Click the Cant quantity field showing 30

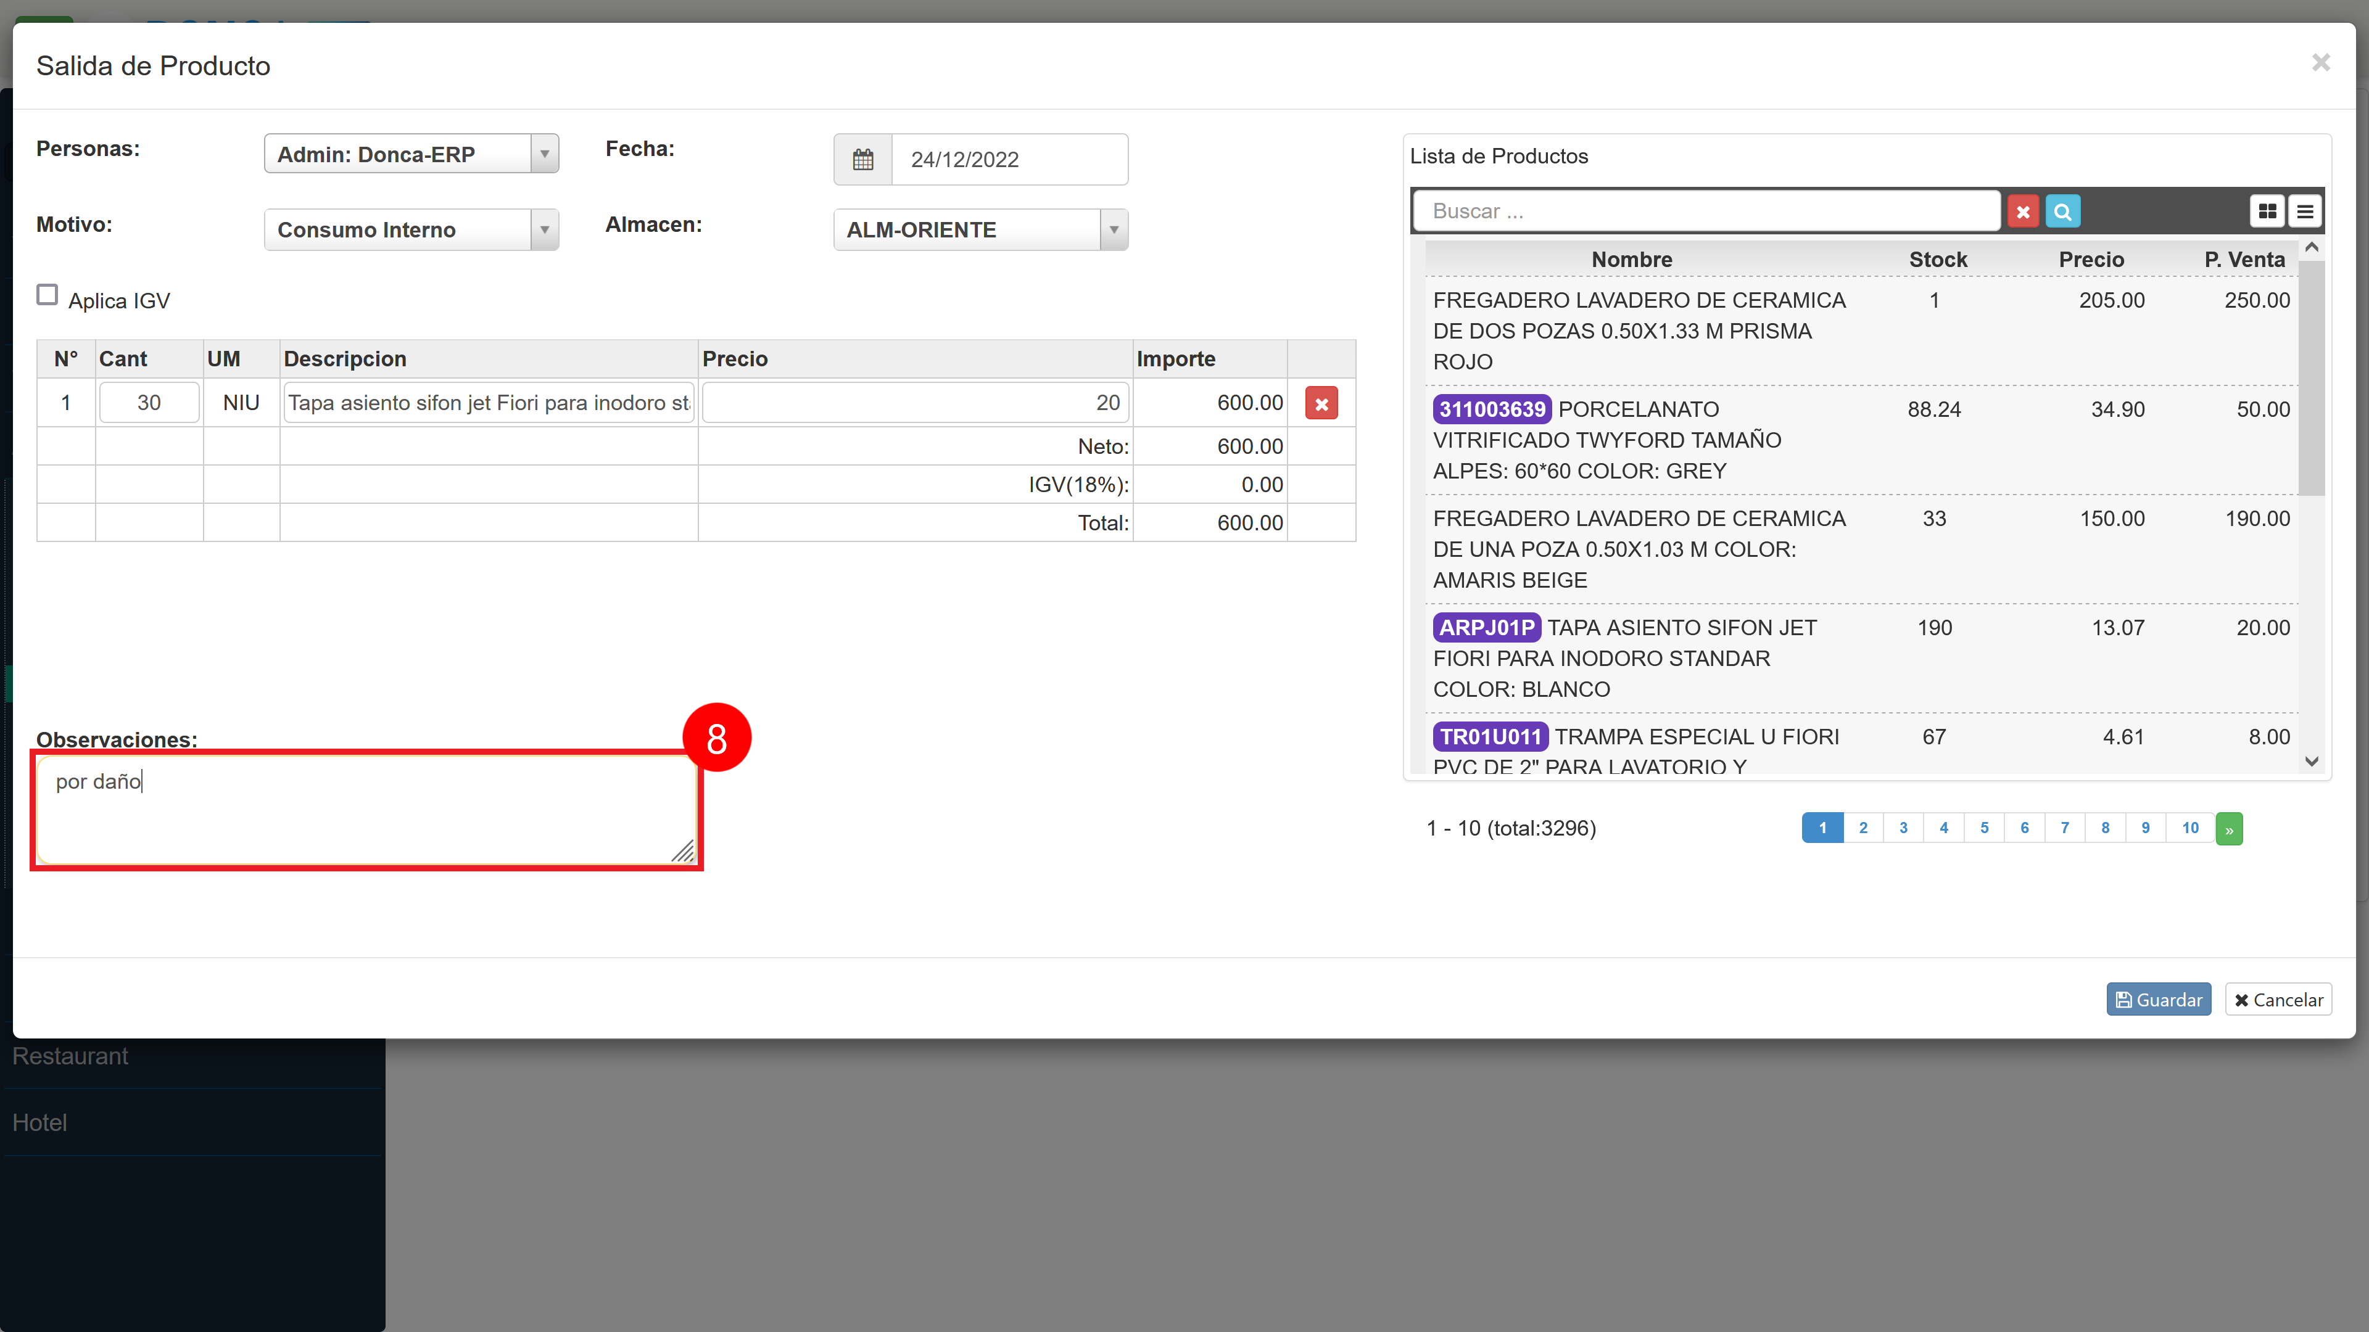pos(149,403)
